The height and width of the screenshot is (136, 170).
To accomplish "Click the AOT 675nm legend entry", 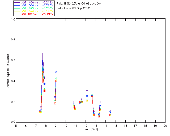I will pos(33,8).
